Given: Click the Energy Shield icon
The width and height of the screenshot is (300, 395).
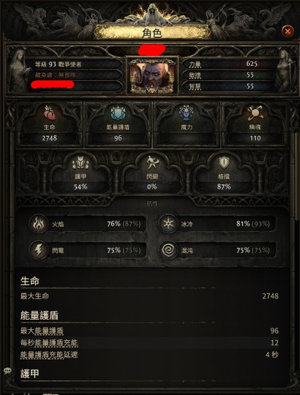Looking at the screenshot, I should point(118,113).
